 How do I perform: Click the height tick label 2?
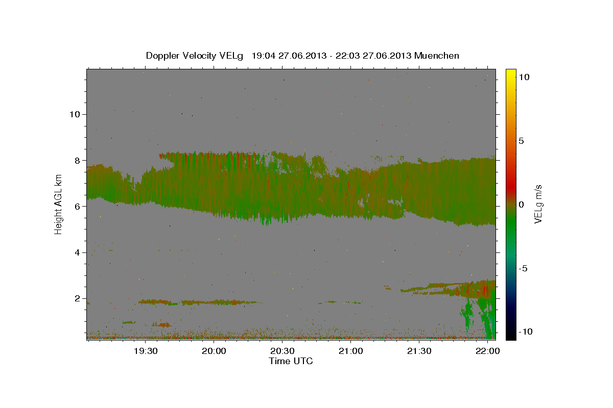[78, 298]
